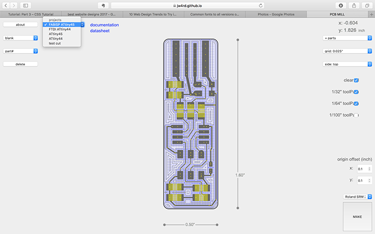Choose ATtiny44 project option
The image size is (375, 234).
61,38
